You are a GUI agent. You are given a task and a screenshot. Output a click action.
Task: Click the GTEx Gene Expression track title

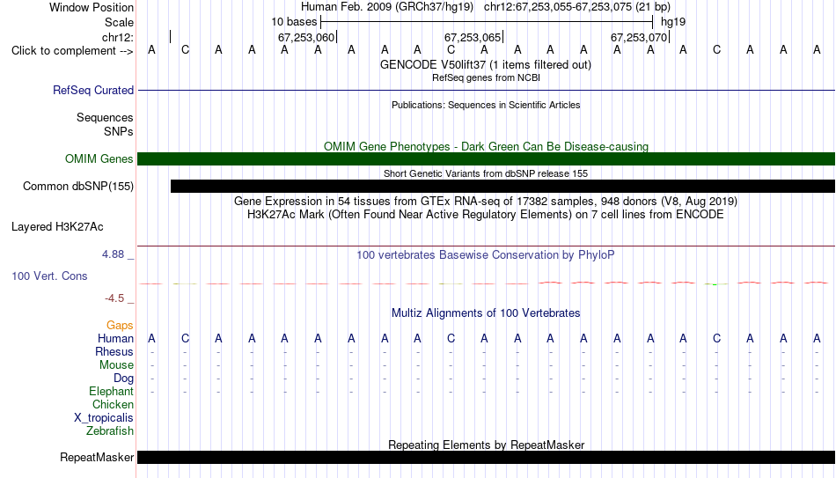point(486,201)
